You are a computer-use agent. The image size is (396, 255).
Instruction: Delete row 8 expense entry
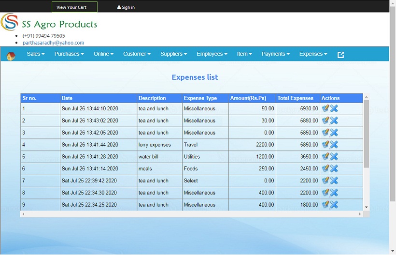(334, 193)
